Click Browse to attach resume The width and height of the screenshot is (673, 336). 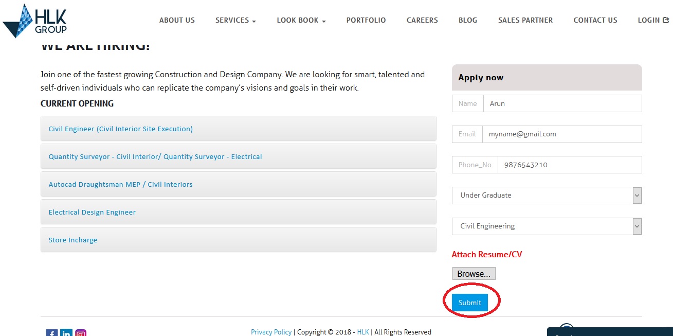(x=474, y=274)
